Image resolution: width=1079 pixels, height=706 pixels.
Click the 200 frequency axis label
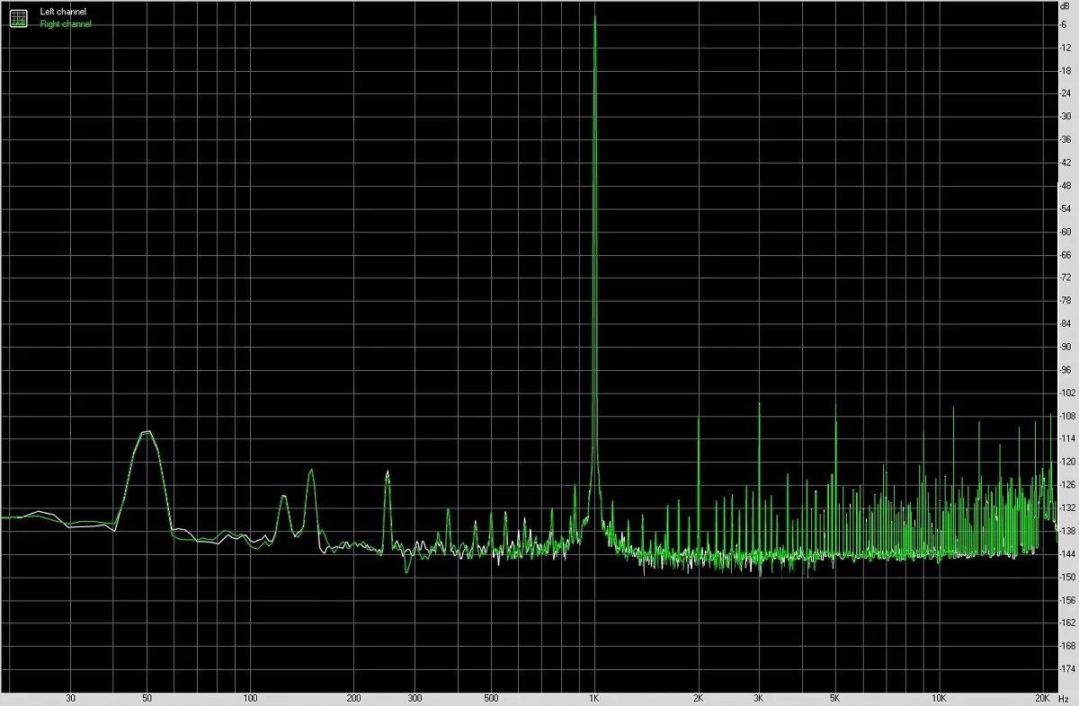coord(354,698)
